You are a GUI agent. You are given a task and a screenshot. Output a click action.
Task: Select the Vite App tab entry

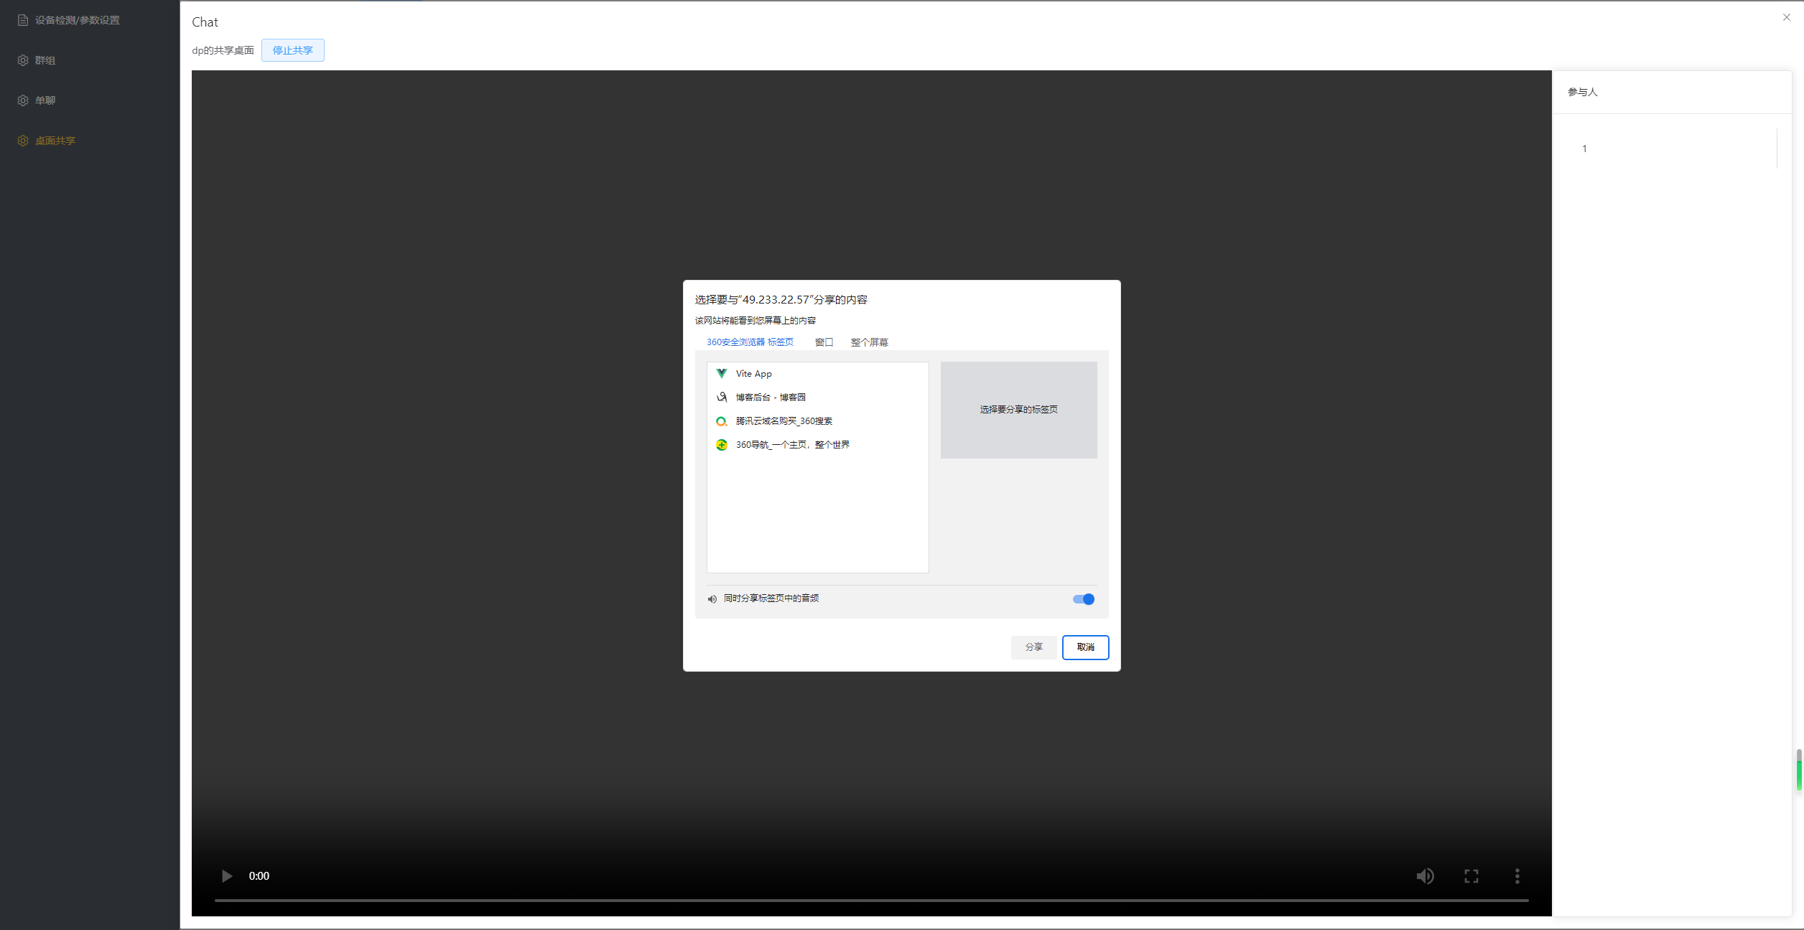[754, 374]
